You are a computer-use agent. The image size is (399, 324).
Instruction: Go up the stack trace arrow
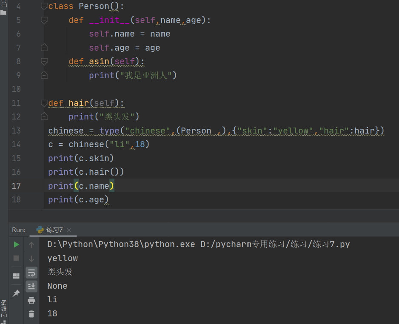pyautogui.click(x=31, y=244)
